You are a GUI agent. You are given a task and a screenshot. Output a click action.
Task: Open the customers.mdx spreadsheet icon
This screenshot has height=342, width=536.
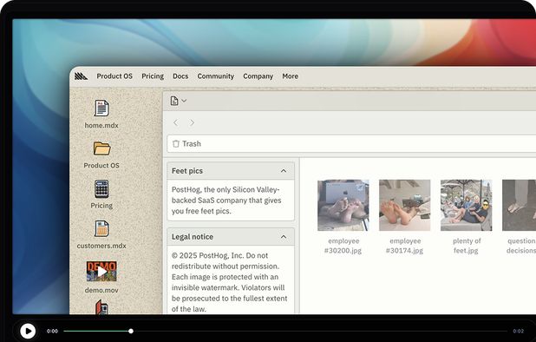coord(101,229)
